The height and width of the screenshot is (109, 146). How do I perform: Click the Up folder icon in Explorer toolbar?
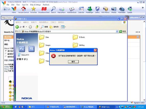pyautogui.click(x=37, y=27)
